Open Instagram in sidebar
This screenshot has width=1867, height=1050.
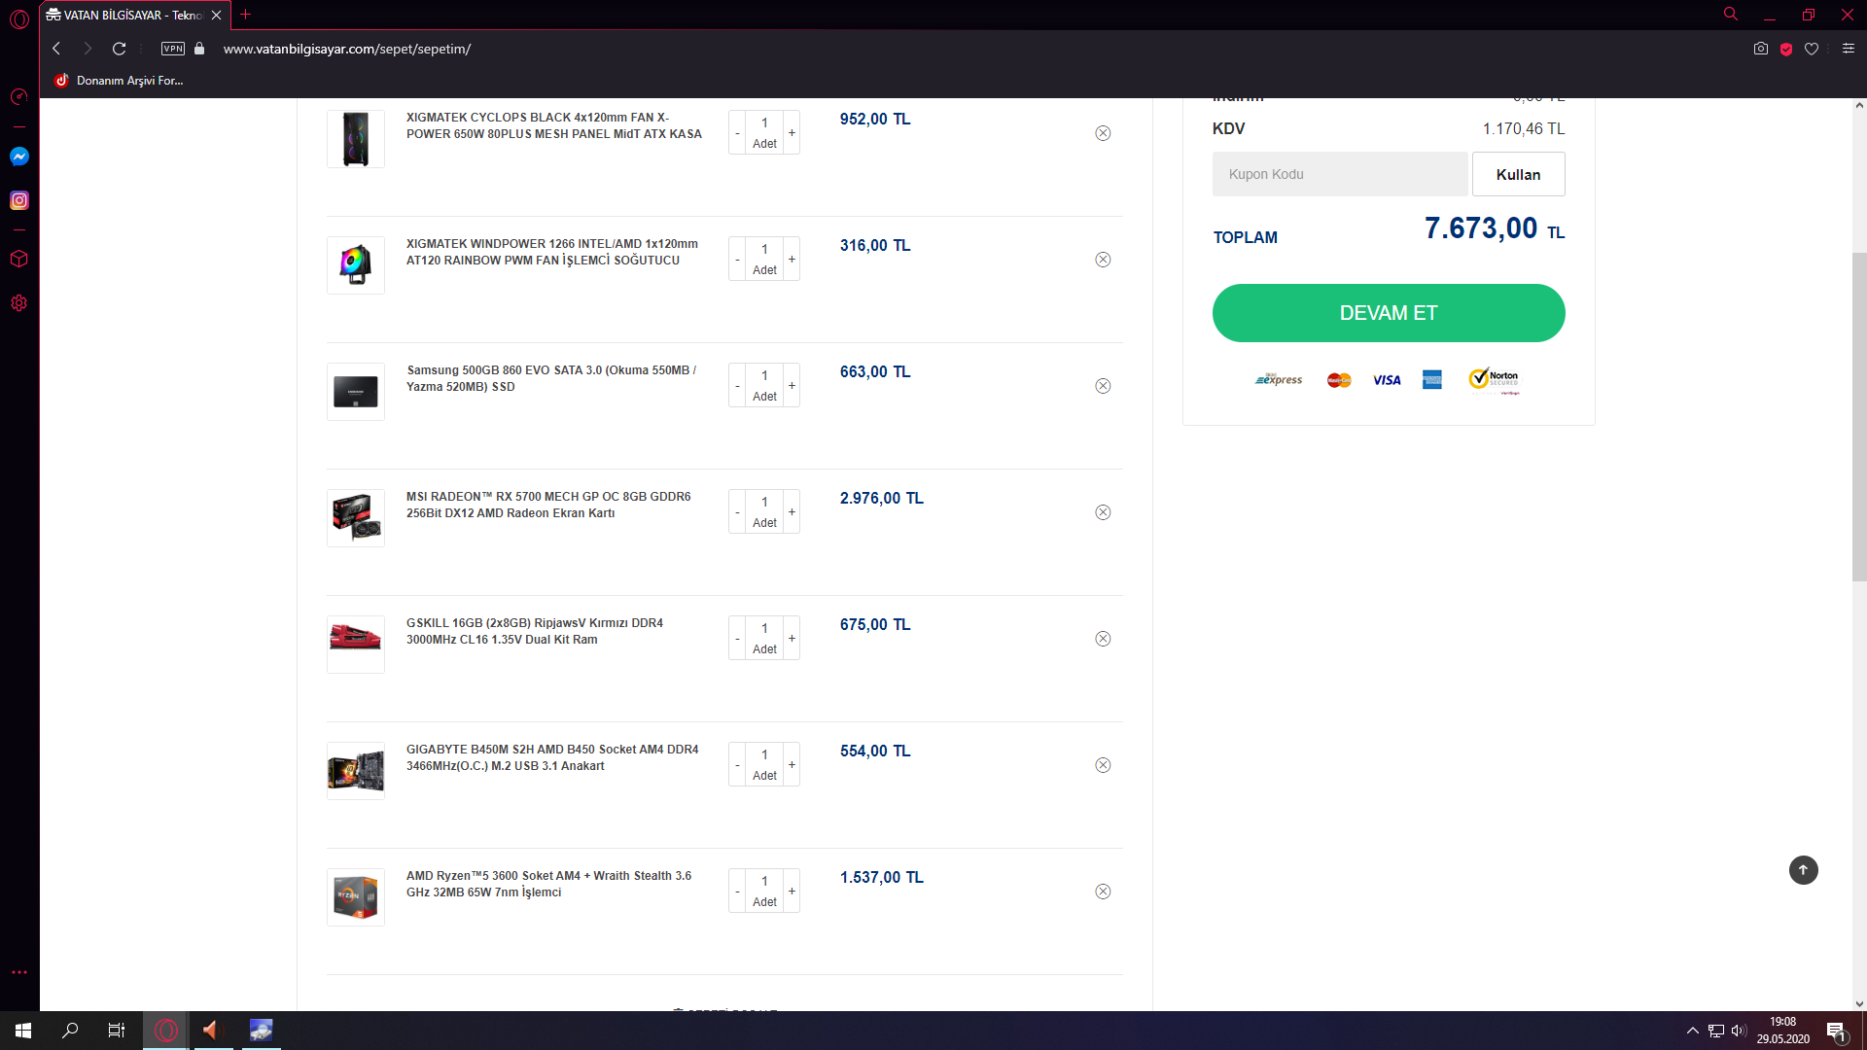pos(19,200)
